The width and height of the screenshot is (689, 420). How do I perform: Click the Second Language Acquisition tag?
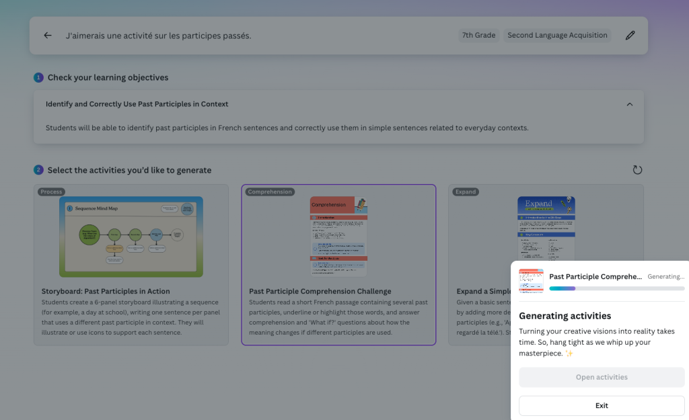click(557, 36)
